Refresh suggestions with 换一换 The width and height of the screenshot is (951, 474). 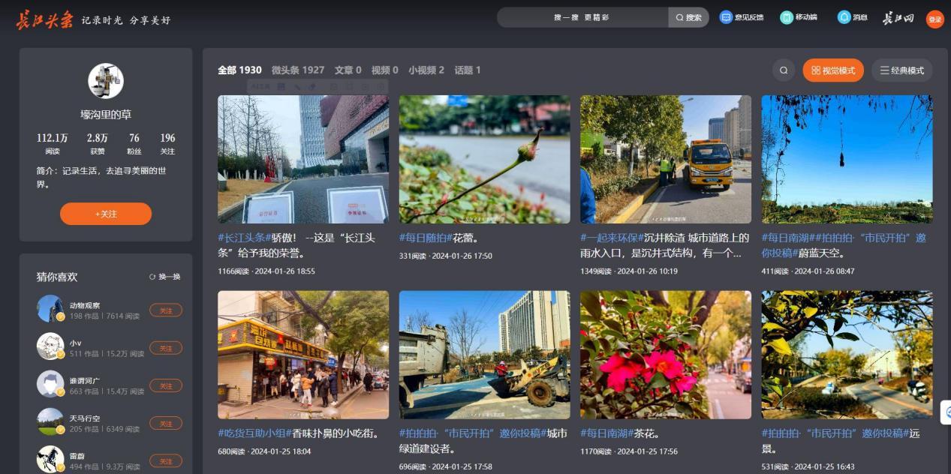click(x=165, y=277)
